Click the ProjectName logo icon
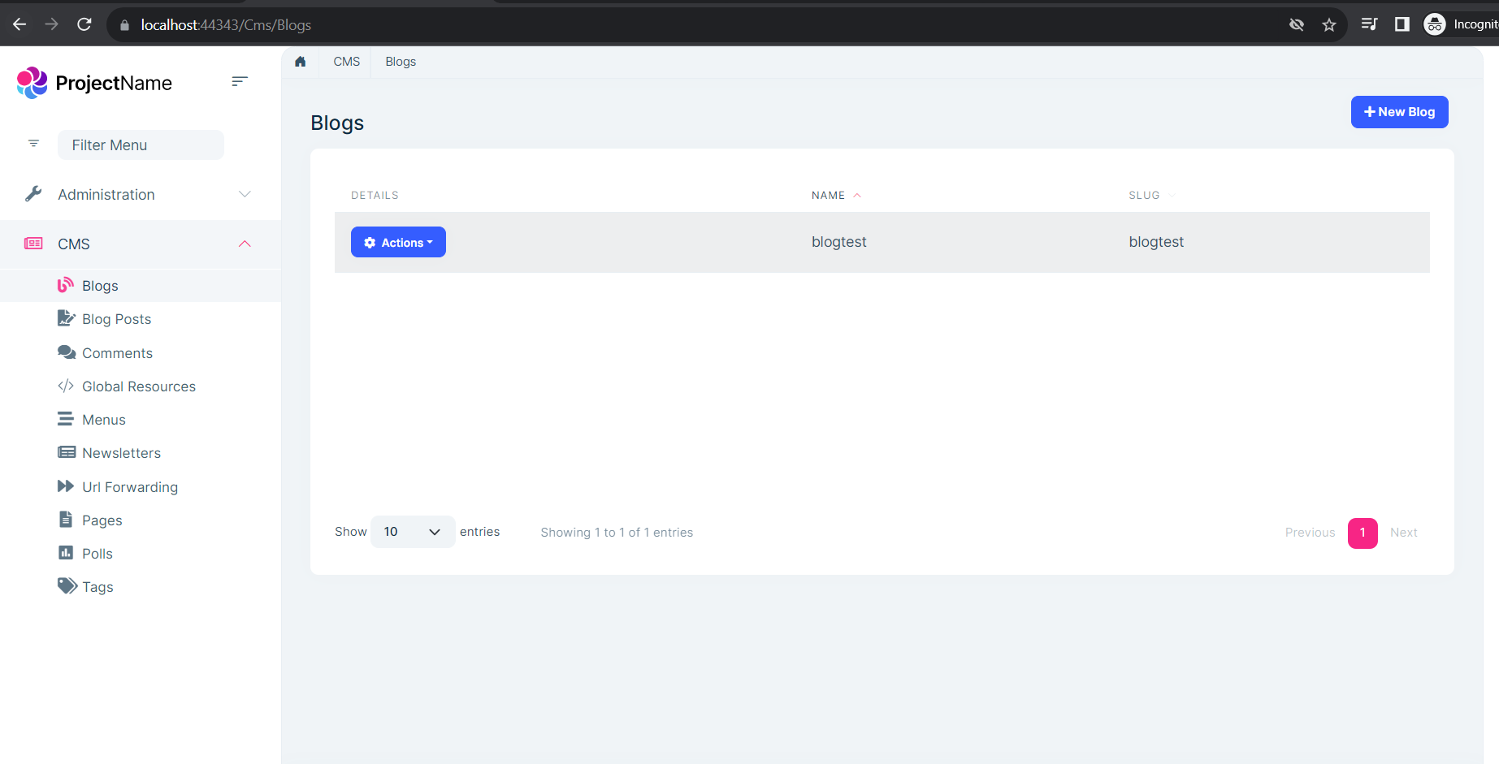Viewport: 1499px width, 764px height. [x=32, y=83]
